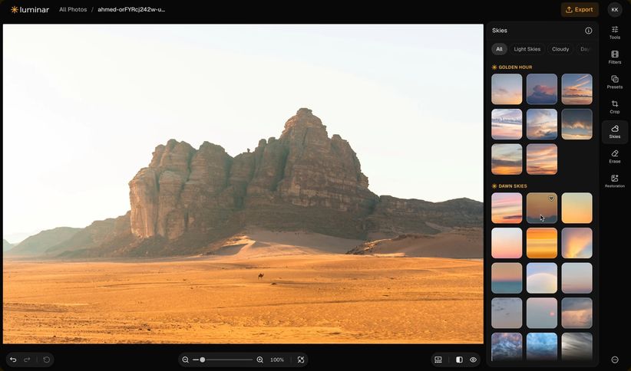Apply the second Golden Hour sky with pink cloud
The height and width of the screenshot is (371, 631).
542,89
